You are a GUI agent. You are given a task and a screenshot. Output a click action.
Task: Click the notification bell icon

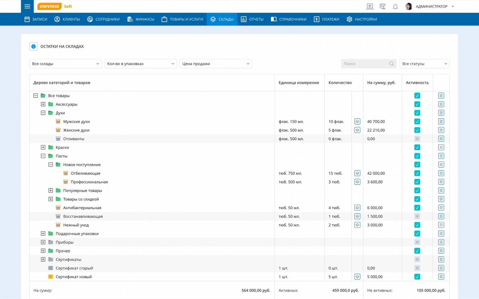[x=395, y=6]
